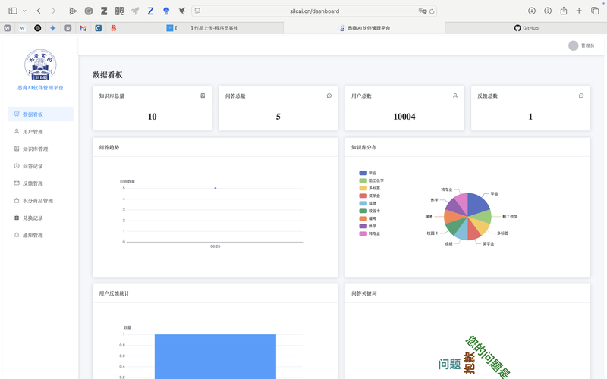Open 积分商品管理 in the sidebar
This screenshot has width=607, height=379.
pos(40,201)
